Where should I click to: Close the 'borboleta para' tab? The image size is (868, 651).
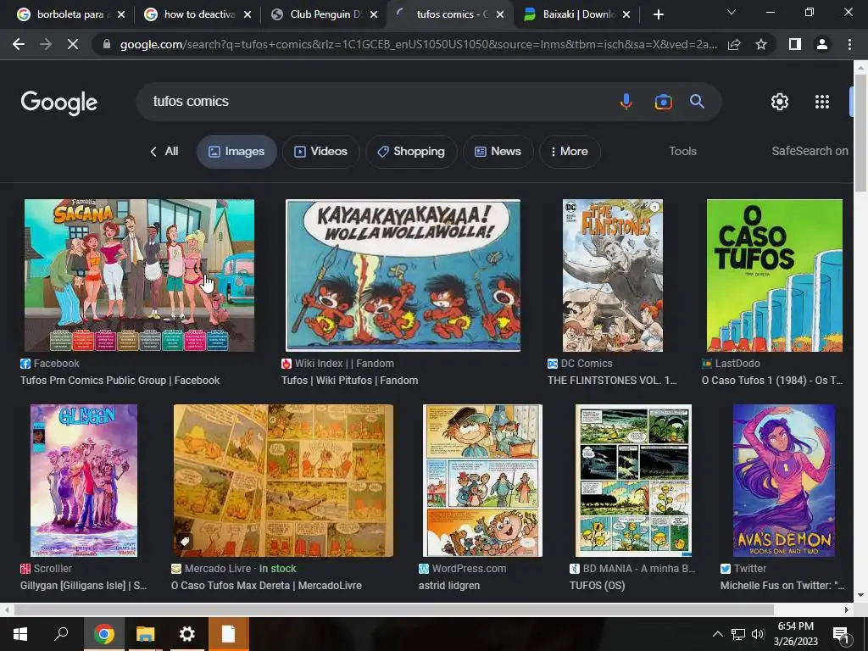click(121, 15)
